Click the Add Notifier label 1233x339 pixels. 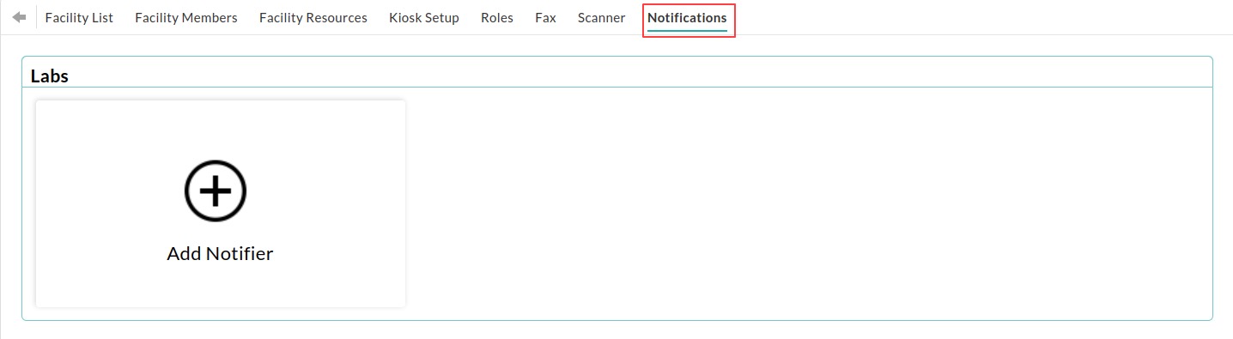[220, 254]
